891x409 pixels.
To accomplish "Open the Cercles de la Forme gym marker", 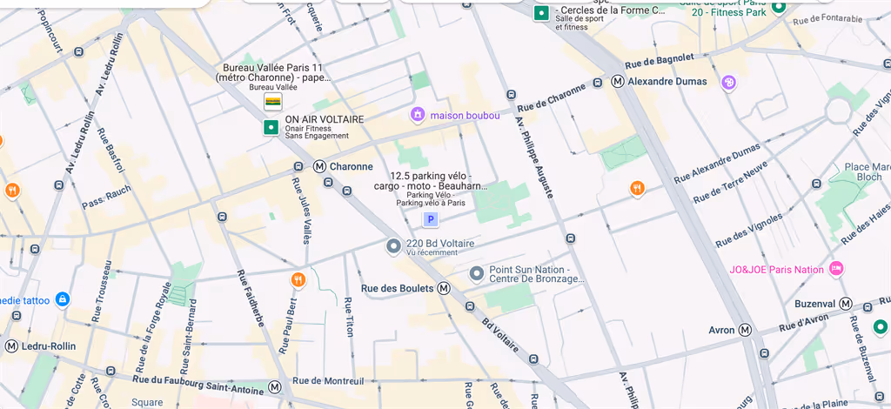I will coord(541,13).
